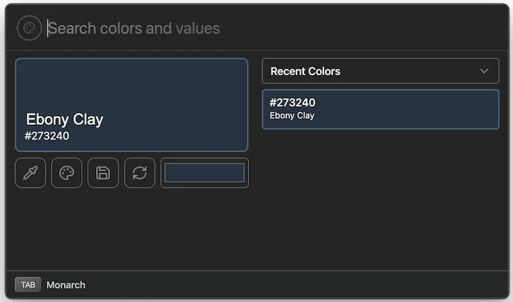Image resolution: width=513 pixels, height=302 pixels.
Task: Click the large Ebony Clay title text
Action: tap(64, 119)
